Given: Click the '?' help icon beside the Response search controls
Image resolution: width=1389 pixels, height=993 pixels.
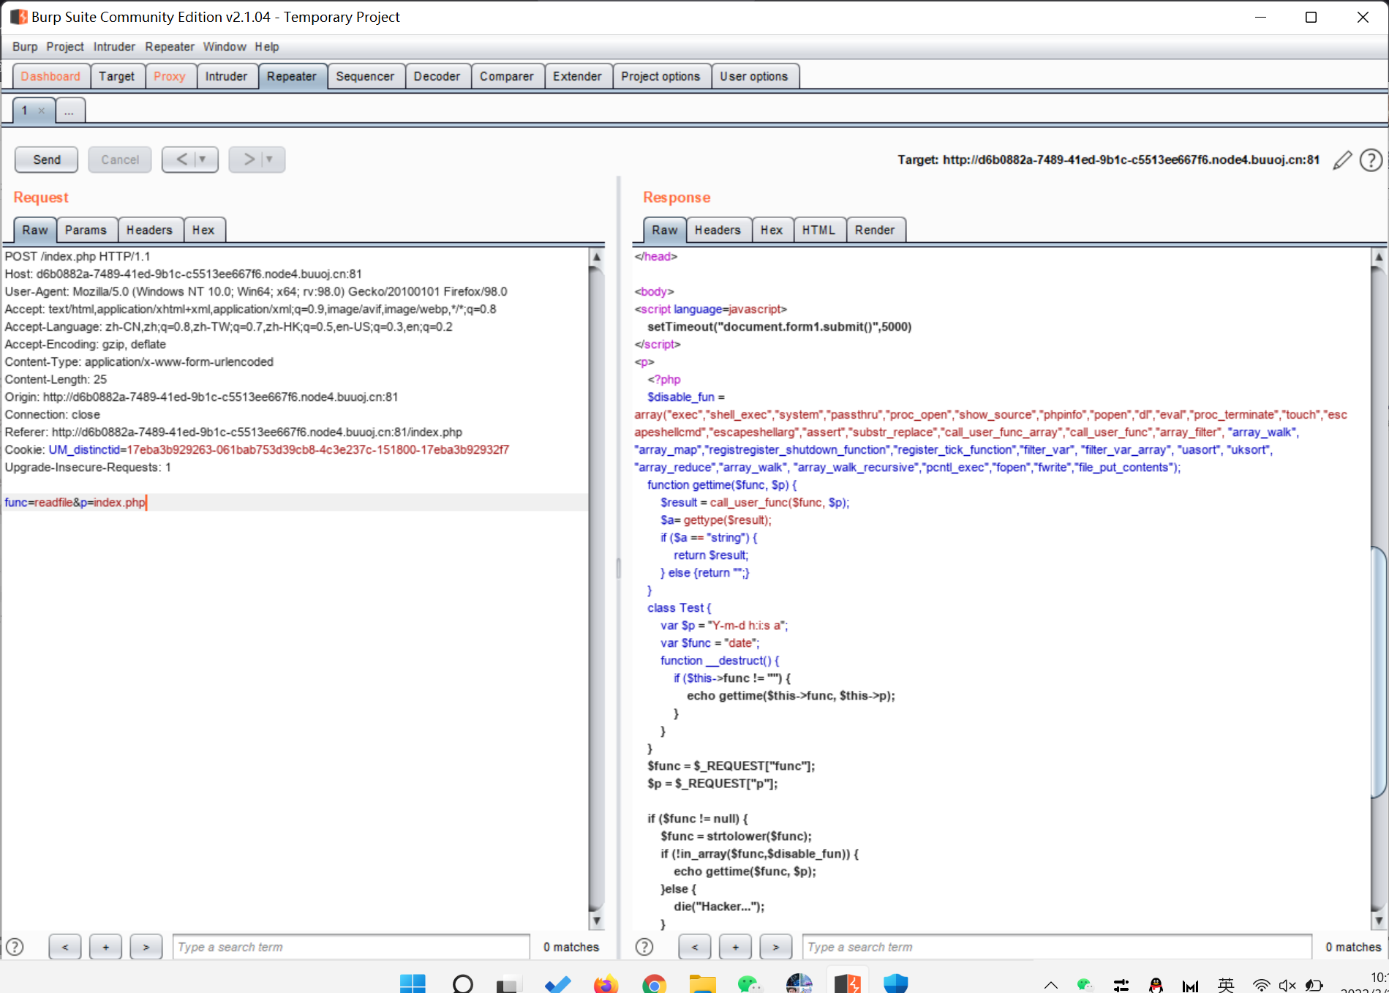Looking at the screenshot, I should click(644, 946).
